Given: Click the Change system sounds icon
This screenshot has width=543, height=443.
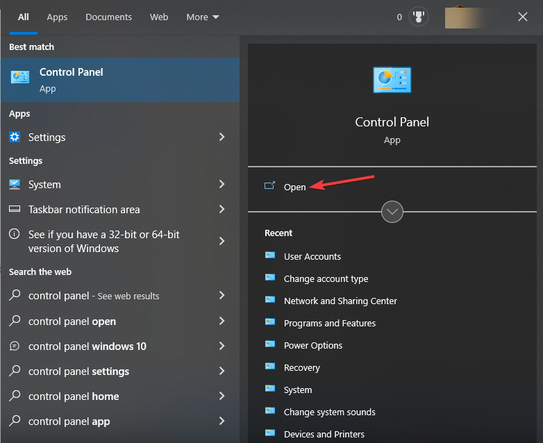Looking at the screenshot, I should (270, 411).
